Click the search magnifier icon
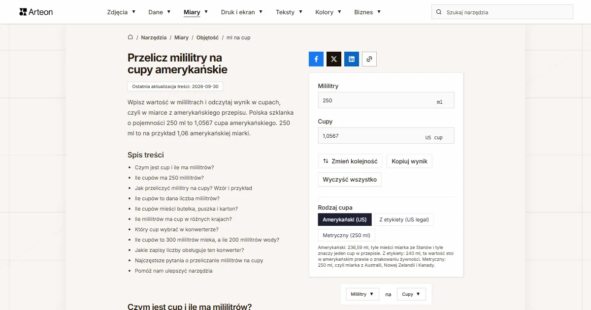Viewport: 591px width, 310px height. (x=439, y=12)
